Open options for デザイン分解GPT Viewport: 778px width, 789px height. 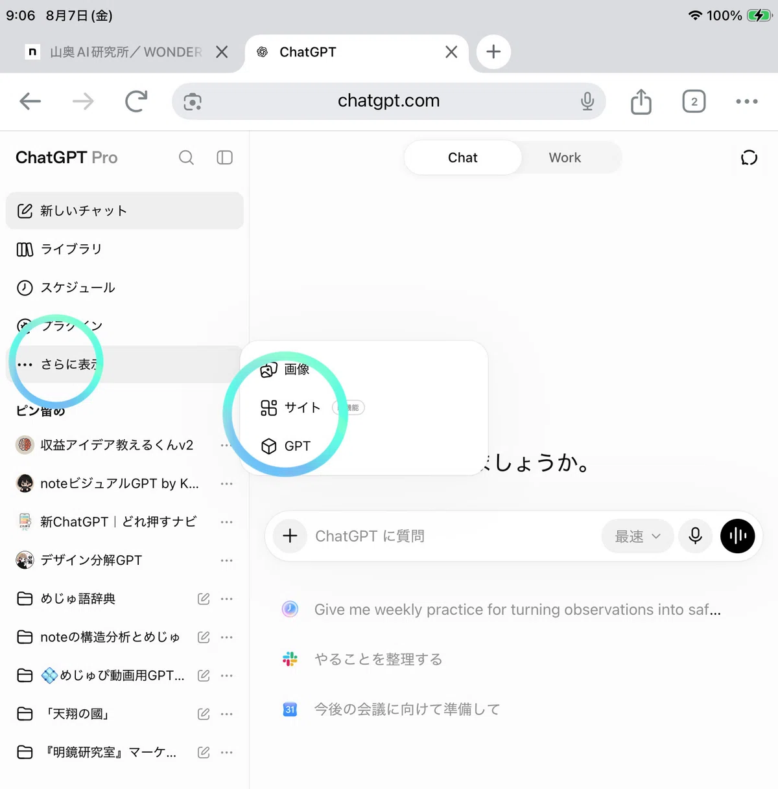tap(226, 560)
